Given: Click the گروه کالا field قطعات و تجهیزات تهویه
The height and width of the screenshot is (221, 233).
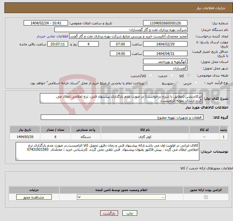Looking at the screenshot, I should click(x=122, y=117).
